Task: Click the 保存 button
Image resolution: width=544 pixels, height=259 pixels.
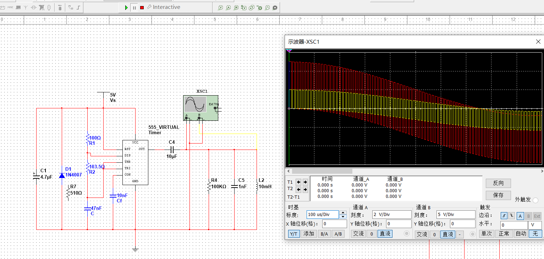Action: (x=499, y=195)
